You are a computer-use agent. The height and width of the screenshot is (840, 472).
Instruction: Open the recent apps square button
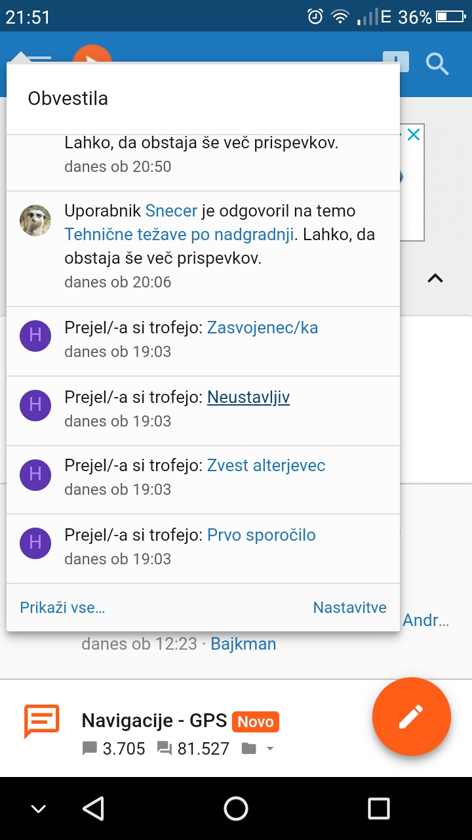coord(378,808)
